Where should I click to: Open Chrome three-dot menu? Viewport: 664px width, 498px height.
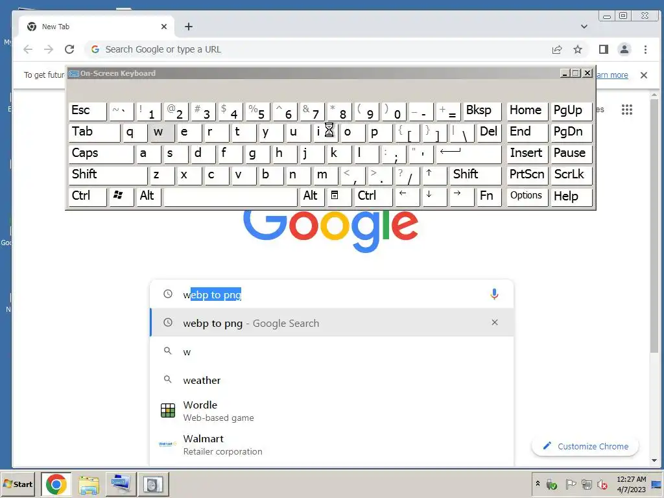coord(645,49)
